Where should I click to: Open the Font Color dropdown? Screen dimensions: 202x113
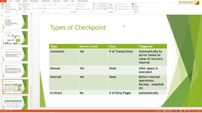click(56, 8)
